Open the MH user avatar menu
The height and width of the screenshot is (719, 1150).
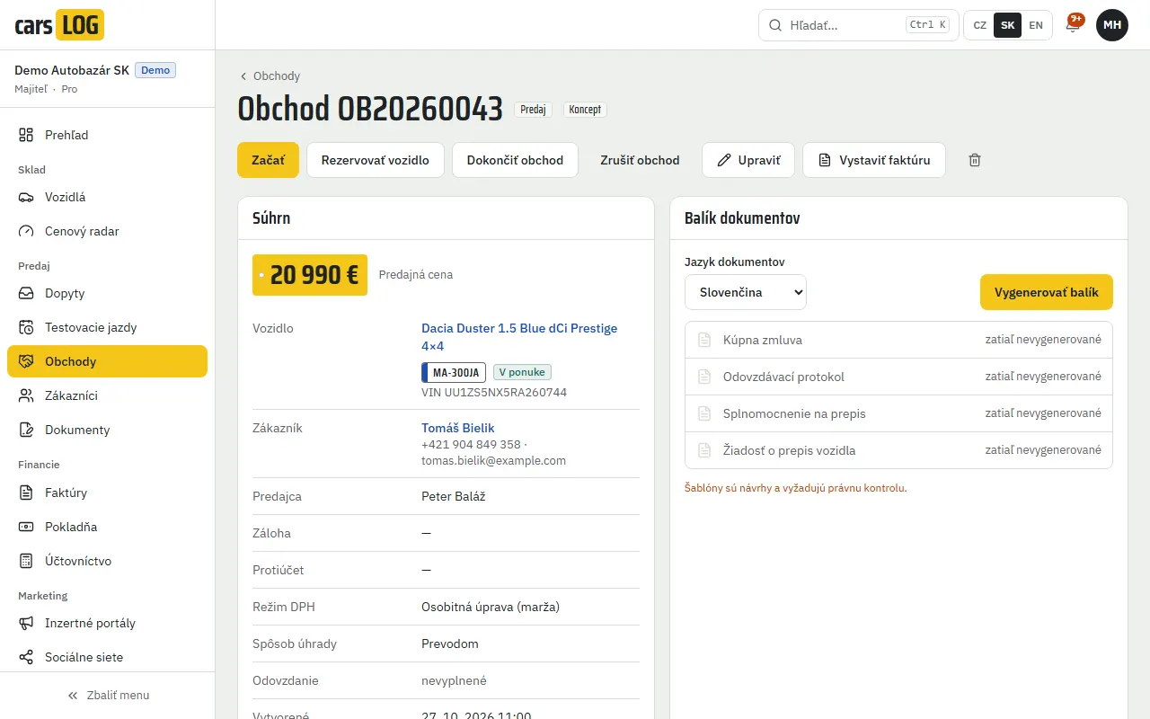pos(1112,25)
